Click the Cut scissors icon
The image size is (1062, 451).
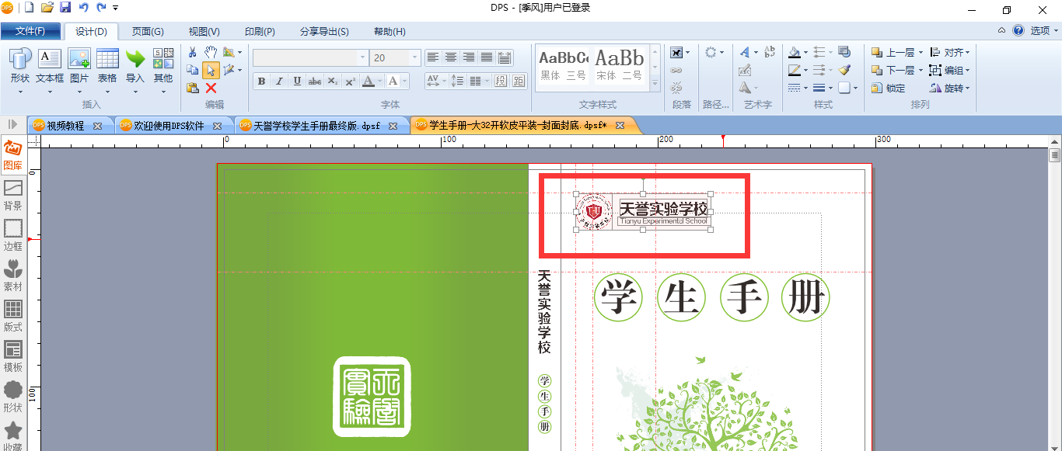(192, 53)
